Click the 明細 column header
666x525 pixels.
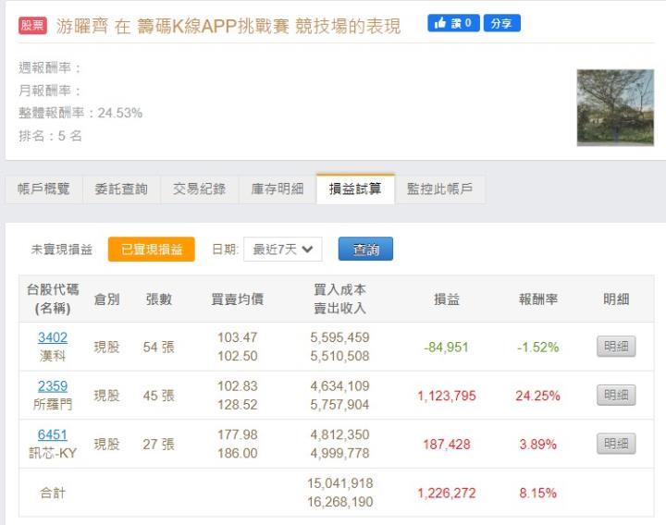click(x=616, y=299)
